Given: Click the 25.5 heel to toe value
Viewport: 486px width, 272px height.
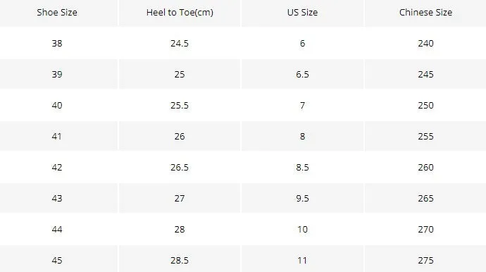Looking at the screenshot, I should [180, 105].
